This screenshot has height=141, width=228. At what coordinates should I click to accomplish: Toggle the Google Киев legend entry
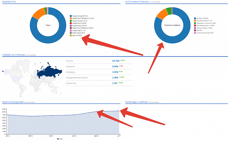tap(78, 31)
